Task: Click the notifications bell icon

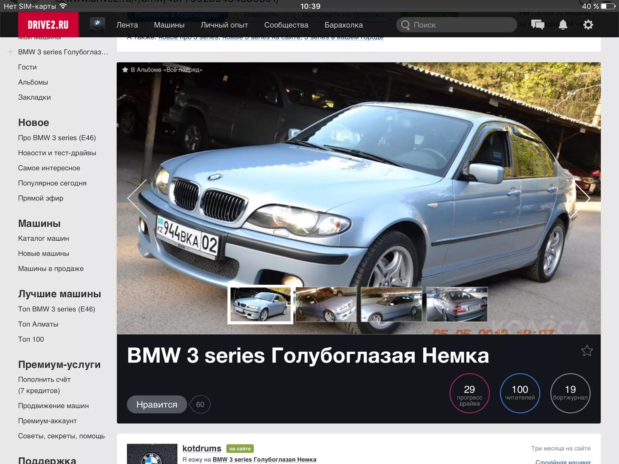Action: (x=563, y=25)
